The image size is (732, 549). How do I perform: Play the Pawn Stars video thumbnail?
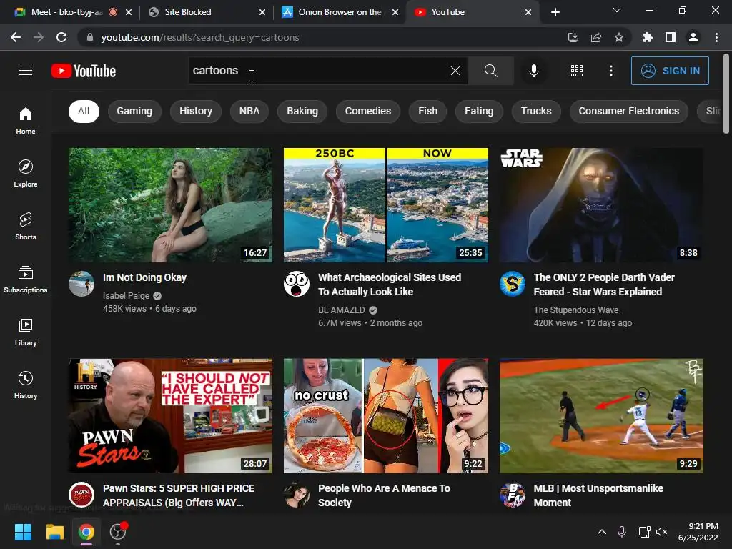[x=170, y=416]
